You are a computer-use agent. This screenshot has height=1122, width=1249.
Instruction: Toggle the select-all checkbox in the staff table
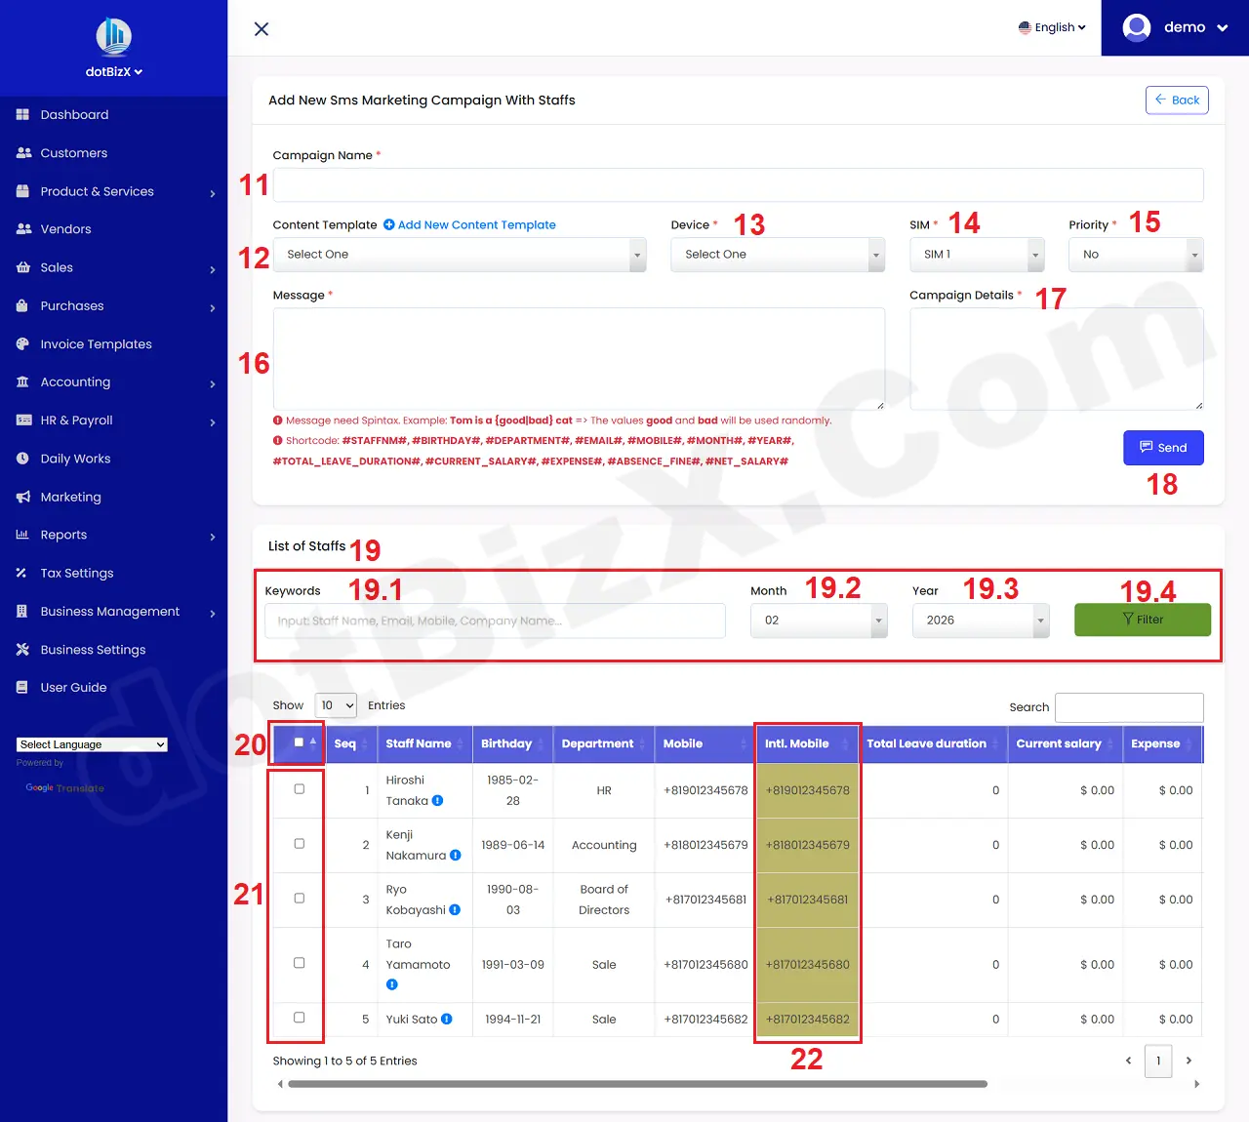[x=297, y=742]
